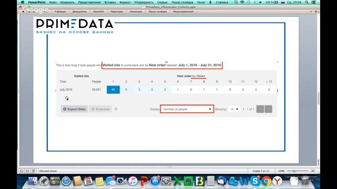Click the zoom slider in status bar
The image size is (337, 189).
pyautogui.click(x=298, y=171)
